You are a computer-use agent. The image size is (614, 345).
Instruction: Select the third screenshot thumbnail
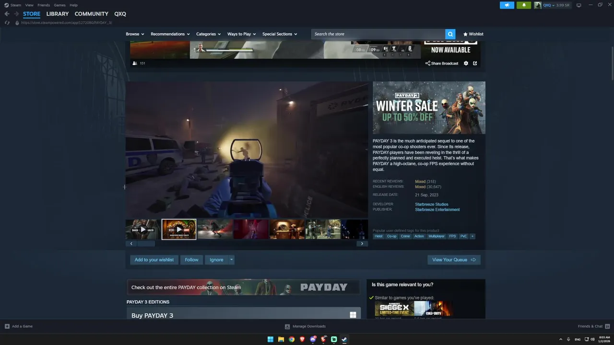pos(215,230)
